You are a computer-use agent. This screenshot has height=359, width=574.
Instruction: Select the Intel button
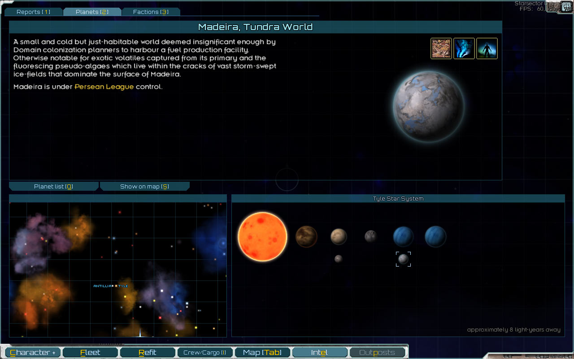[x=320, y=353]
